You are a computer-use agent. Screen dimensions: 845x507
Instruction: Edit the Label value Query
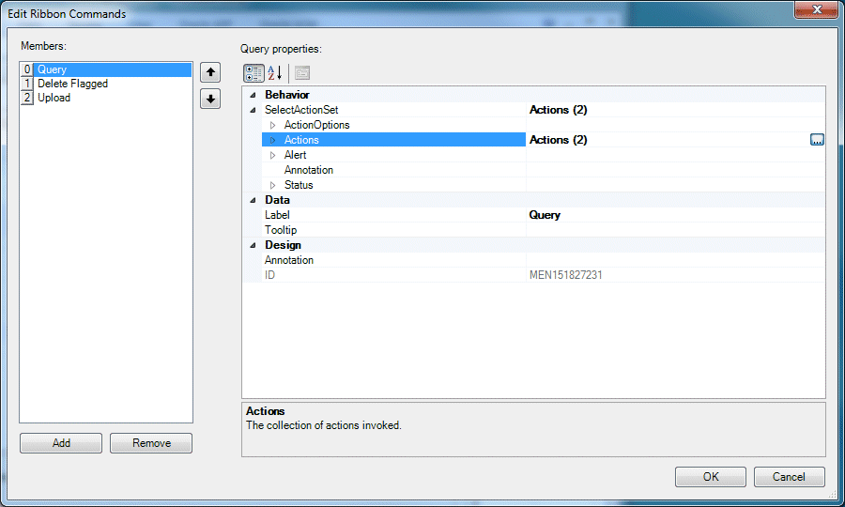point(676,215)
